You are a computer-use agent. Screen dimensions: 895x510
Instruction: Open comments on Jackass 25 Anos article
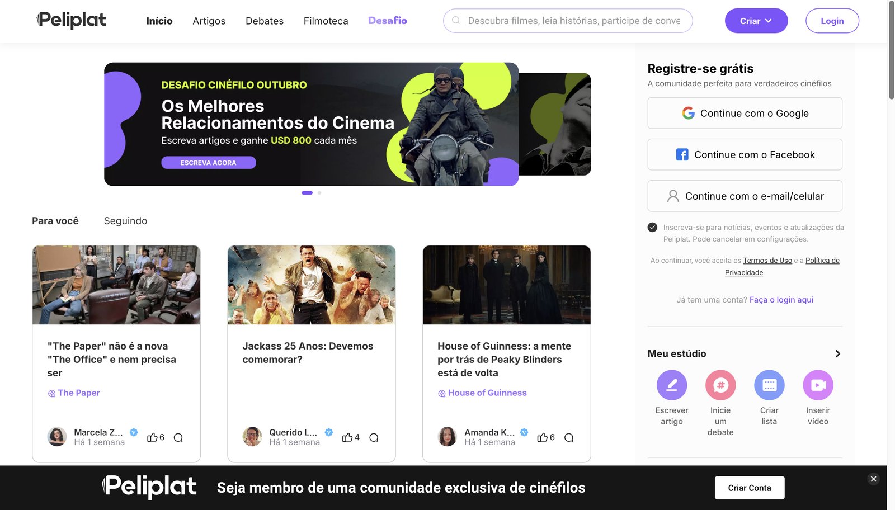tap(374, 437)
